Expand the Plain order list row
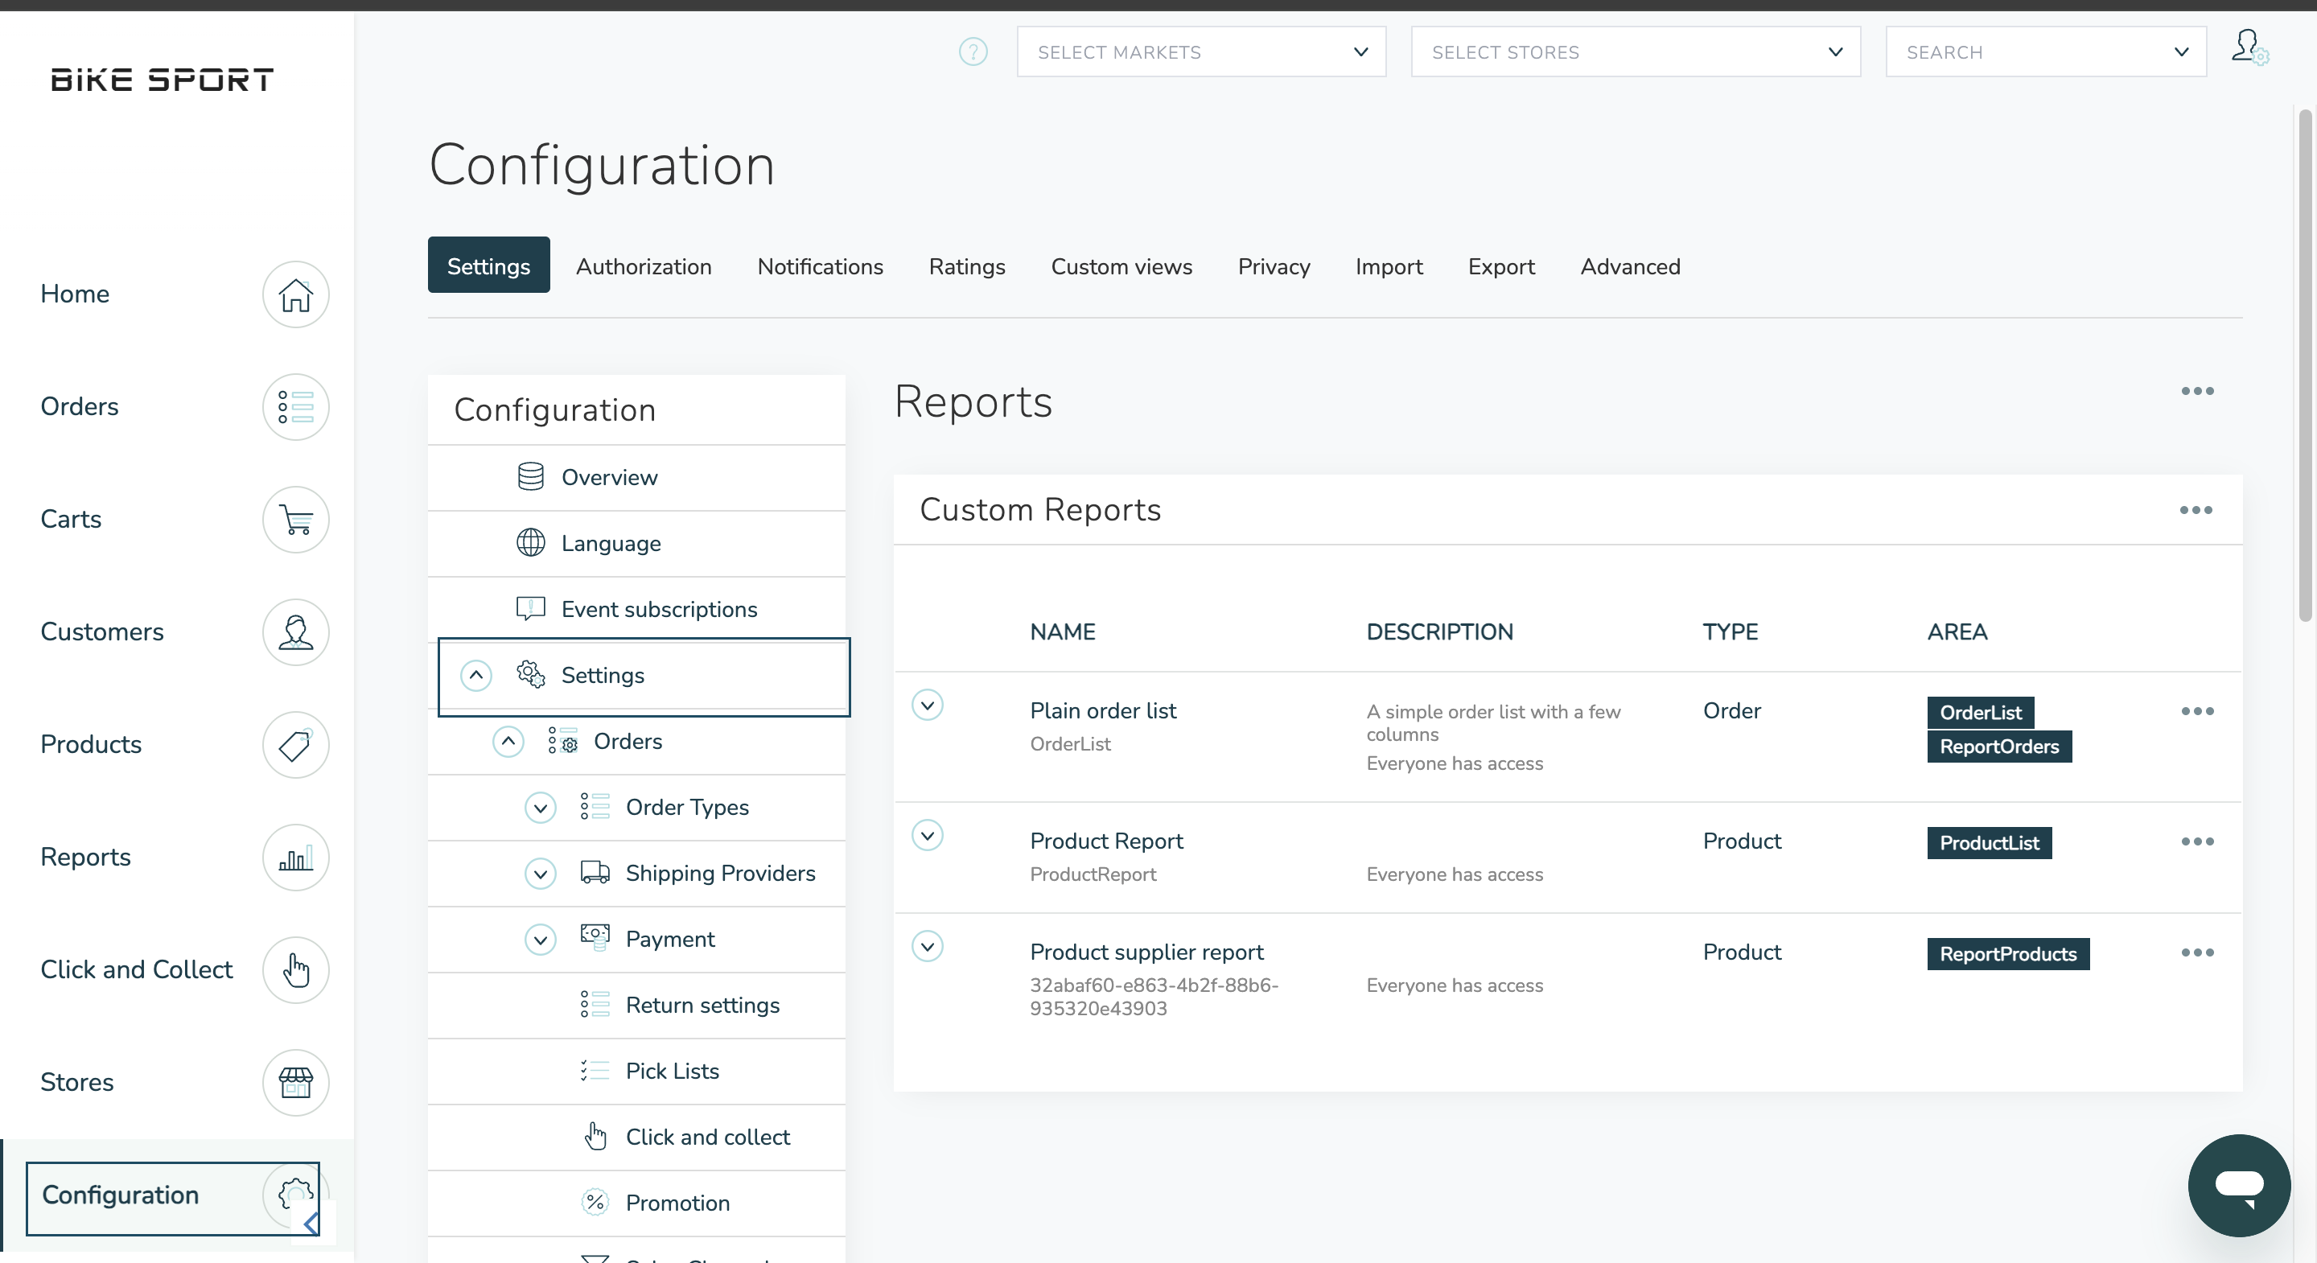The width and height of the screenshot is (2317, 1263). click(927, 706)
